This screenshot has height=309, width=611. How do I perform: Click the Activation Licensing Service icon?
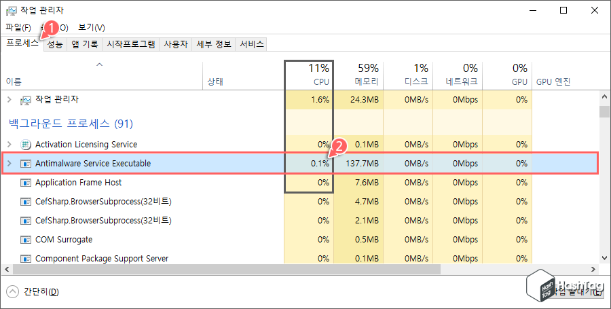[x=25, y=145]
